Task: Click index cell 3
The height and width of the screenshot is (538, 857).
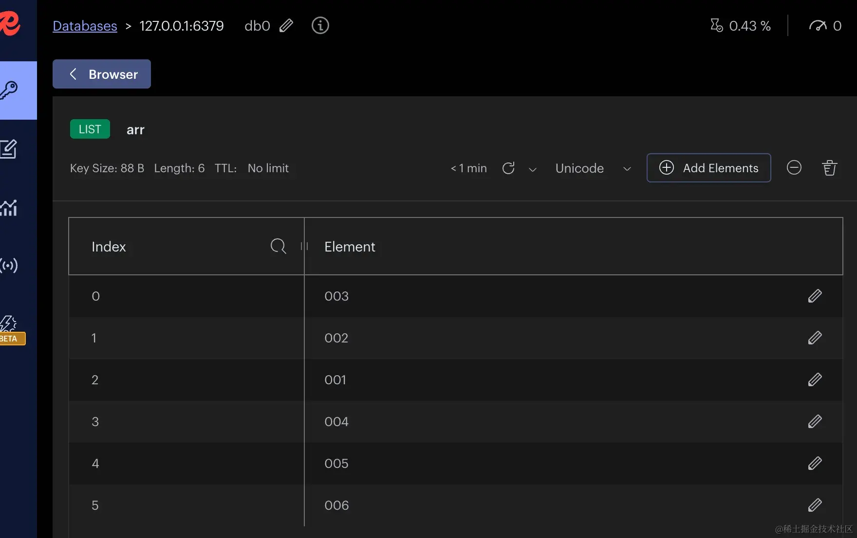Action: [x=186, y=421]
